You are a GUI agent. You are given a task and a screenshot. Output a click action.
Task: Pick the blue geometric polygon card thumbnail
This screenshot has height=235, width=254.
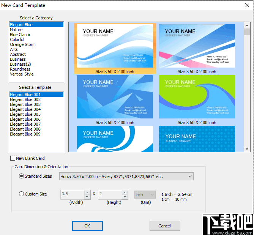[115, 97]
